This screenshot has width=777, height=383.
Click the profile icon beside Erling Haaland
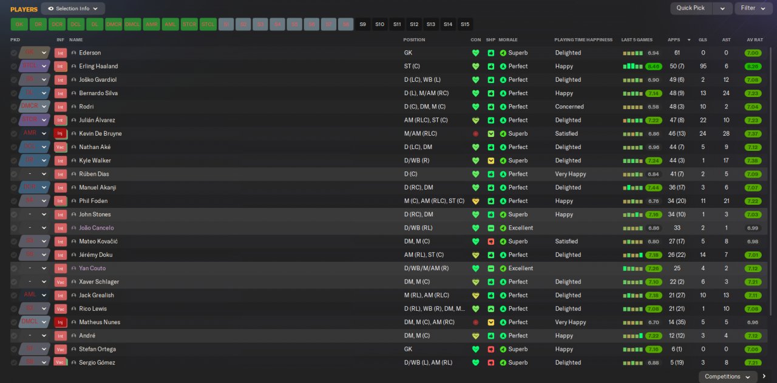click(x=74, y=66)
